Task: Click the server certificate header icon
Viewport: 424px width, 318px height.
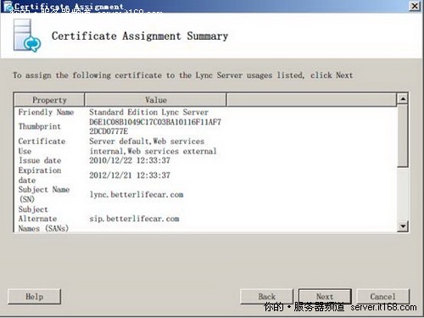Action: (27, 36)
